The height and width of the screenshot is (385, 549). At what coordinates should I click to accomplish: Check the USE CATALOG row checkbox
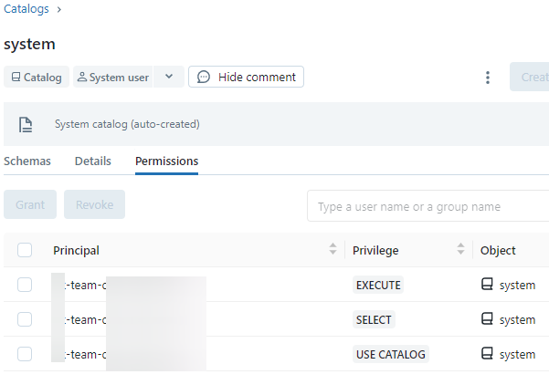25,354
